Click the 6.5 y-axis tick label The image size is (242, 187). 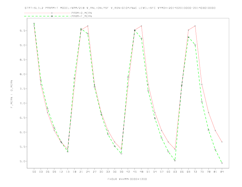tap(22, 118)
